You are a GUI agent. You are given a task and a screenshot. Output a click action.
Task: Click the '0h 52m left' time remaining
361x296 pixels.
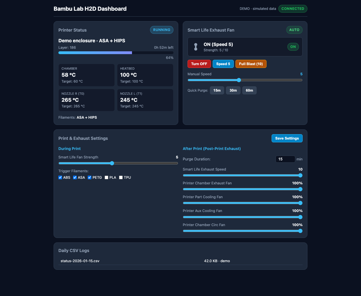[164, 48]
